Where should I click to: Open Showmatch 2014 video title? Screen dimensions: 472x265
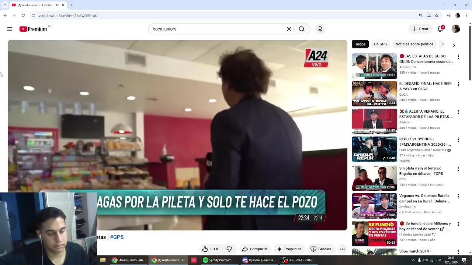(x=414, y=251)
